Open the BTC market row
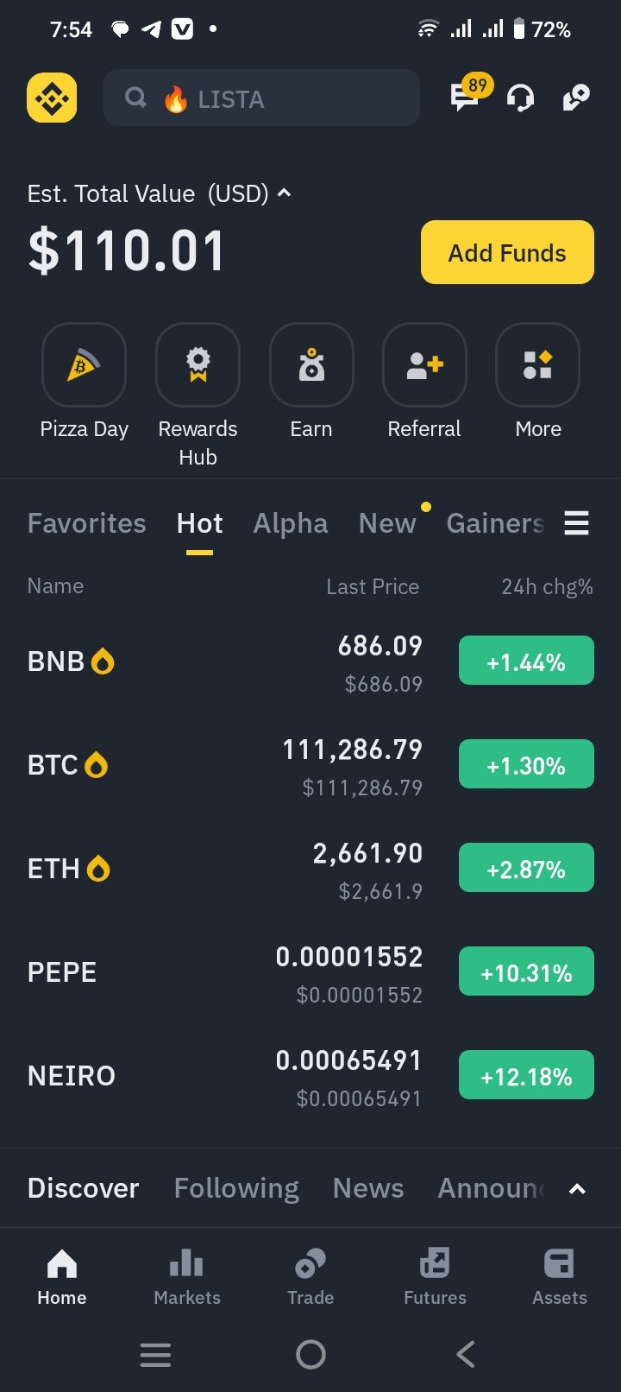The width and height of the screenshot is (621, 1392). (x=310, y=765)
